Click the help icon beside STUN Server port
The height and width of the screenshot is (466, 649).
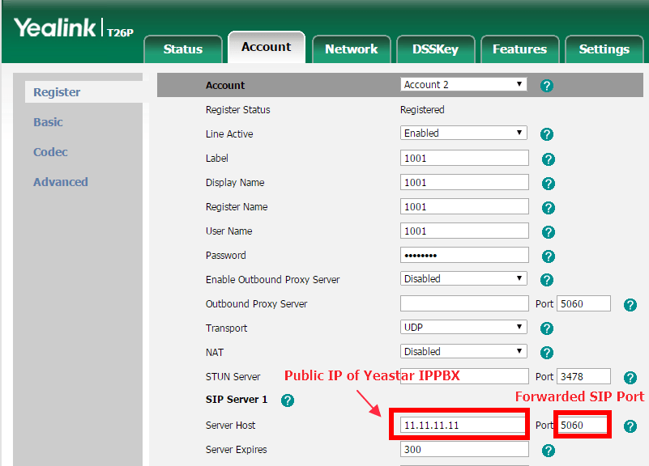pyautogui.click(x=630, y=376)
